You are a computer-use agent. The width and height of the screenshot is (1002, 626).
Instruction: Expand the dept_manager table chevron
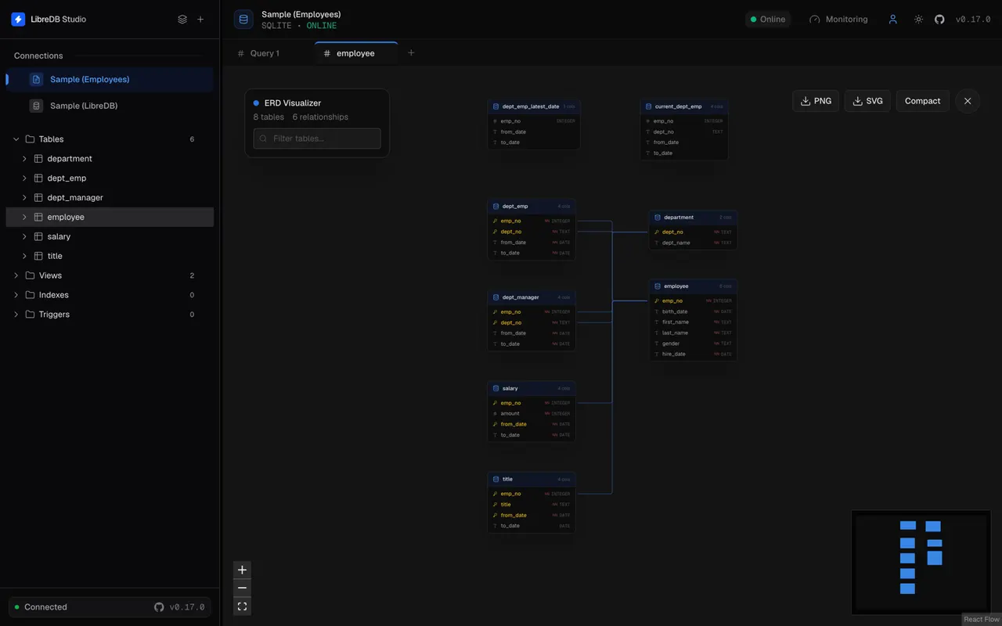coord(24,198)
